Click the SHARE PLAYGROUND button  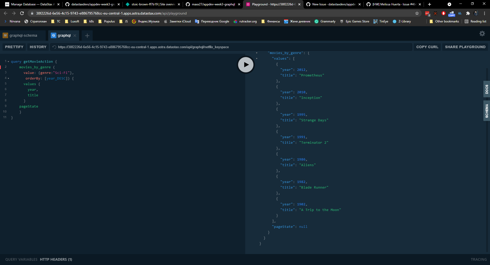pyautogui.click(x=465, y=47)
